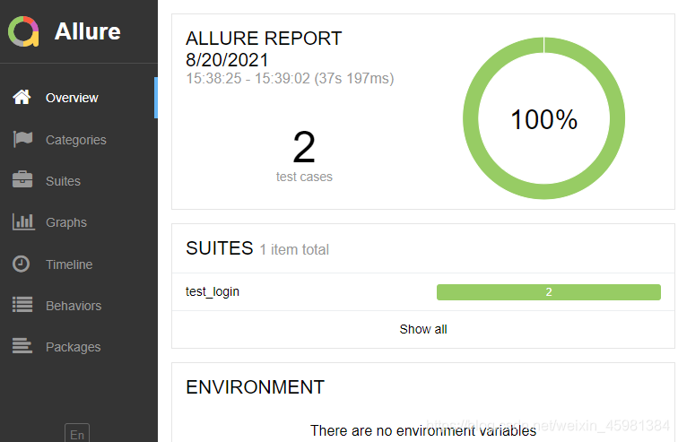Click Show all in Suites widget

tap(423, 329)
